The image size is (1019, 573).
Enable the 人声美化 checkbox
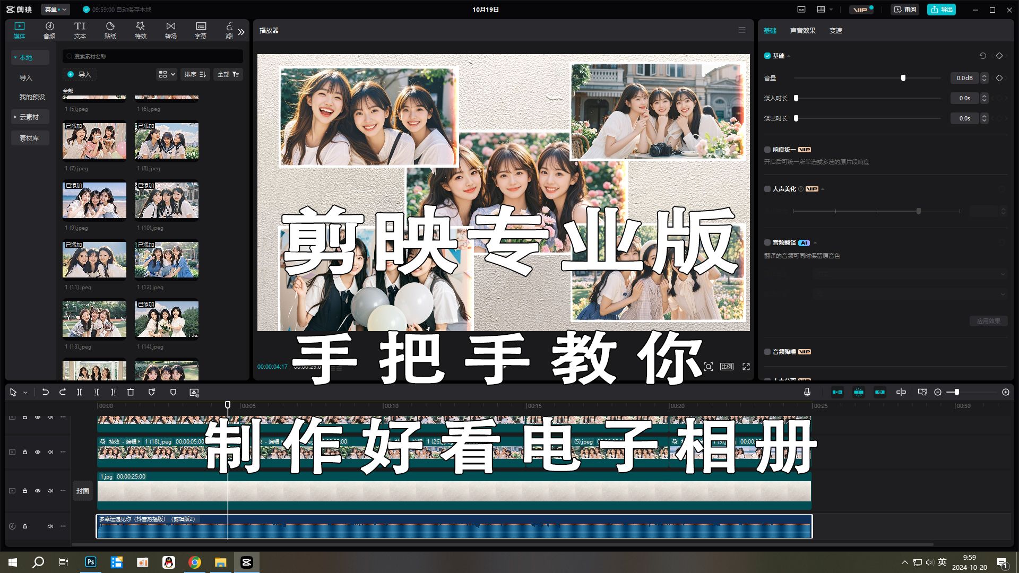[767, 189]
